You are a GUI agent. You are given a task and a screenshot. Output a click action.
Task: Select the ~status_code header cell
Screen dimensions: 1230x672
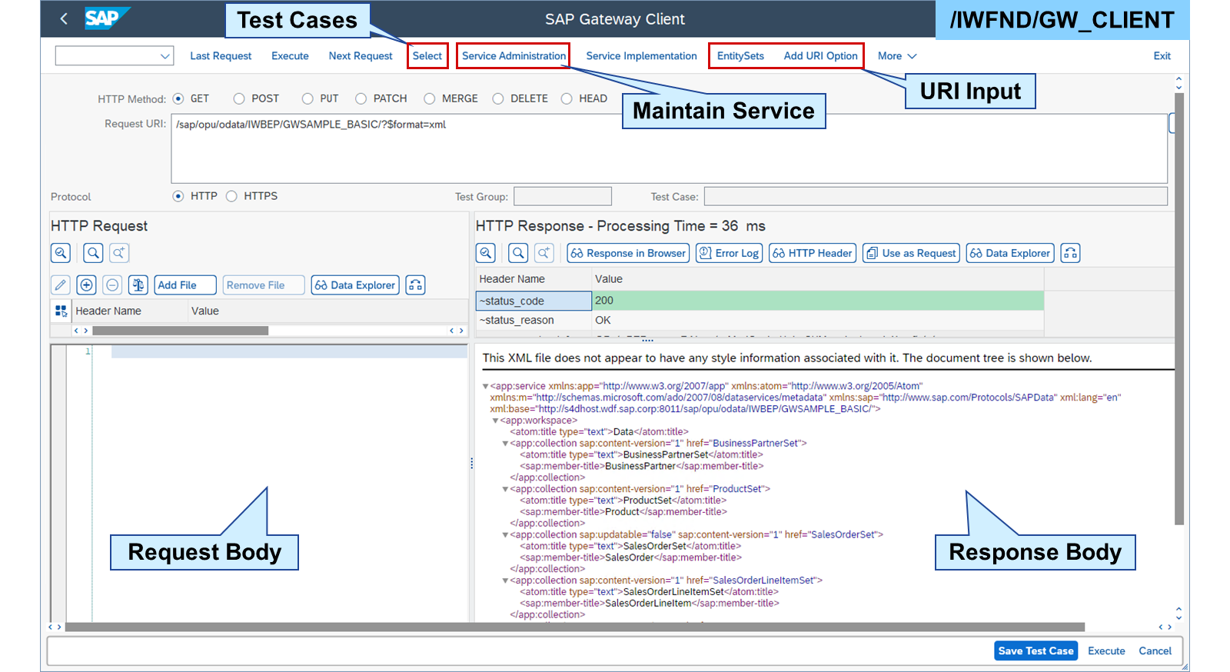(x=534, y=301)
